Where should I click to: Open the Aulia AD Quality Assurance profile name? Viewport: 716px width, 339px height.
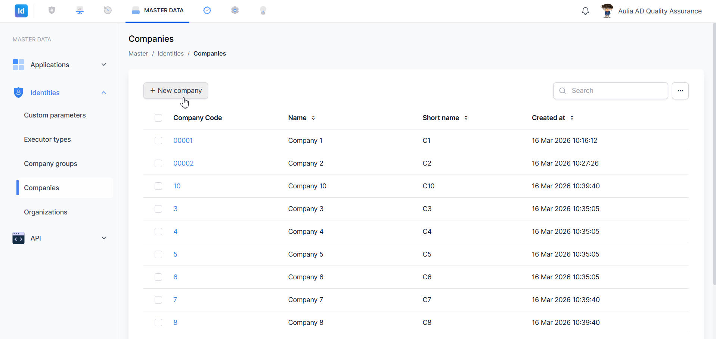click(x=660, y=11)
